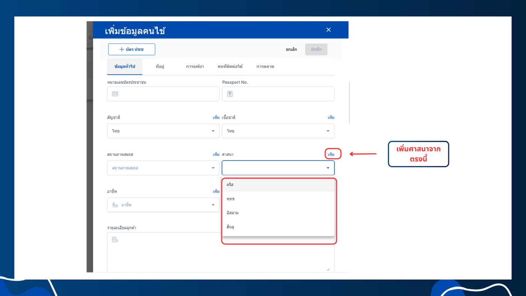Screen dimensions: 526x296
Task: Click the occupation icon in อาชีพ field
Action: 115,205
